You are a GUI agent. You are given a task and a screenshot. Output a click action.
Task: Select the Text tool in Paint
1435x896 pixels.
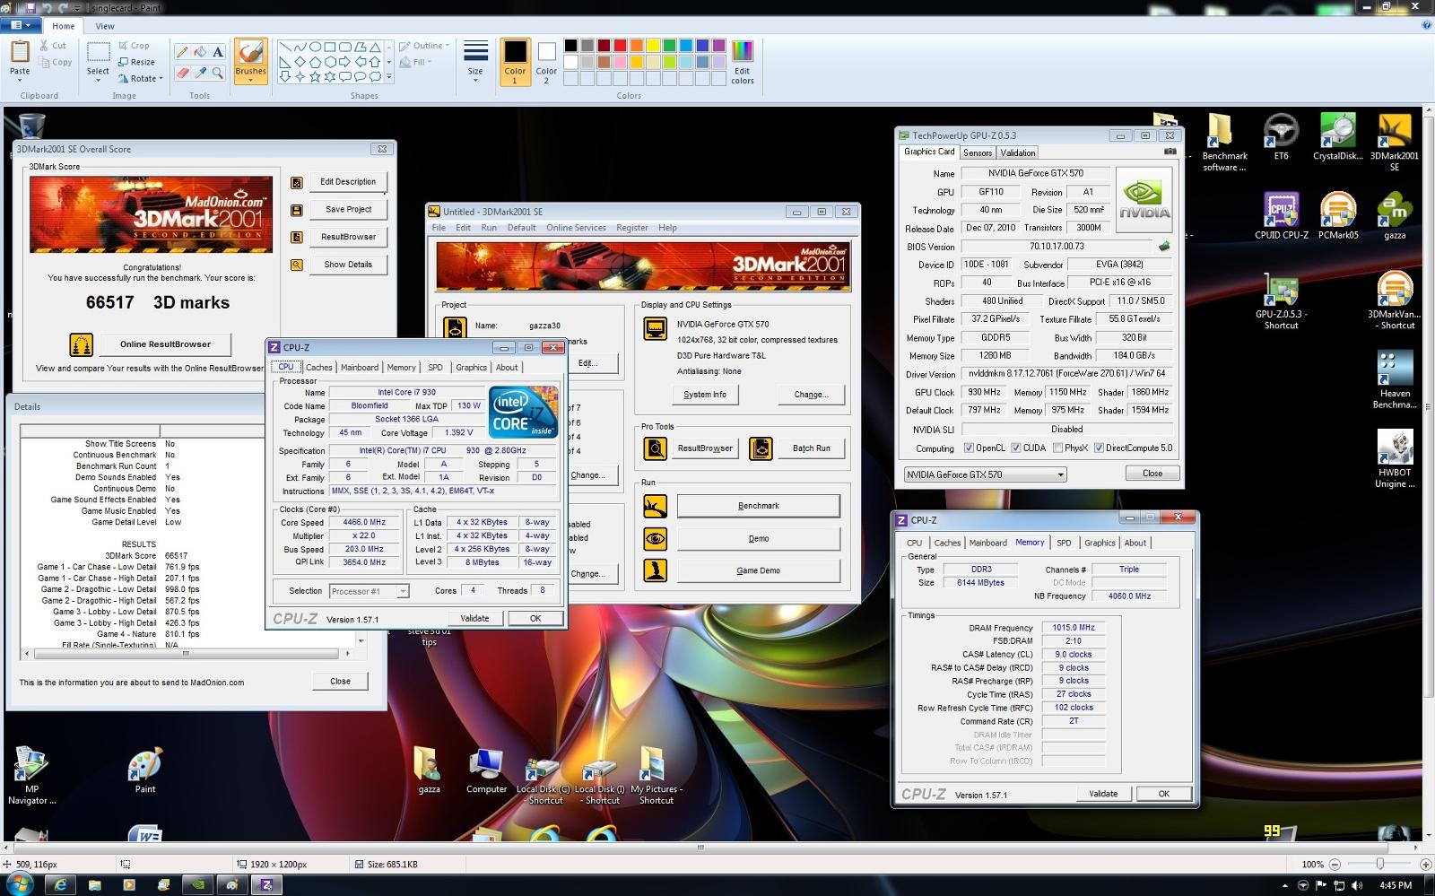click(x=217, y=52)
